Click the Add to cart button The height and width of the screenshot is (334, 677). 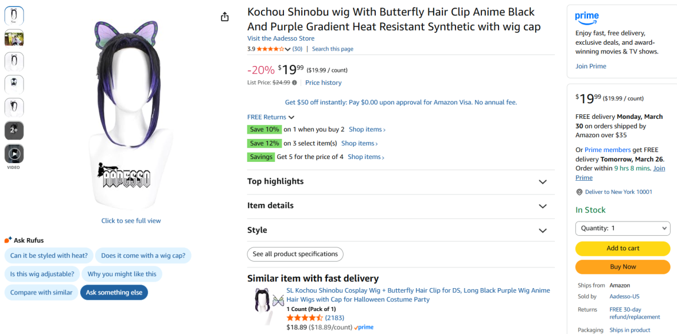click(x=622, y=248)
